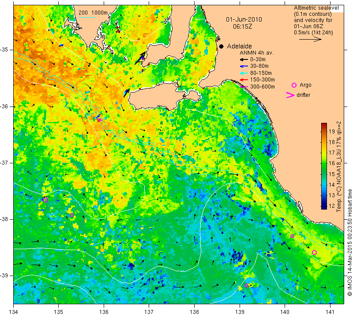Viewport: 353px width, 317px height.
Task: Click the red 150-300m legend arrow
Action: pyautogui.click(x=244, y=80)
